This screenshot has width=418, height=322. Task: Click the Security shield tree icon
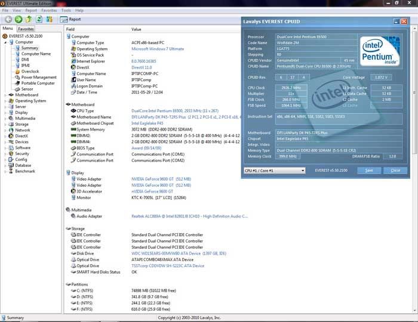[x=11, y=154]
